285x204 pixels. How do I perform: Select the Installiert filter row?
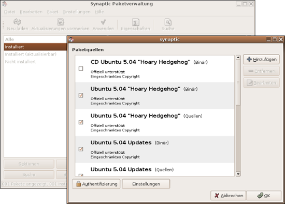pos(35,47)
